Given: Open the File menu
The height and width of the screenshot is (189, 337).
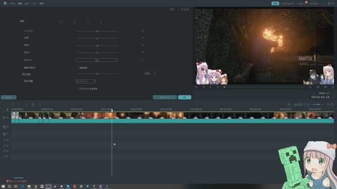Looking at the screenshot, I should 12,4.
